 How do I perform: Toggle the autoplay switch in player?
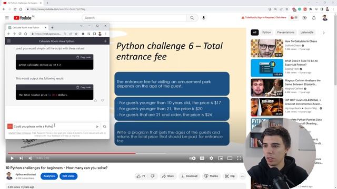click(x=192, y=158)
